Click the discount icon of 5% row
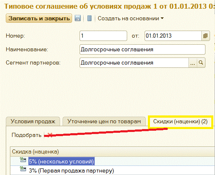215x175 pixels. pyautogui.click(x=23, y=160)
